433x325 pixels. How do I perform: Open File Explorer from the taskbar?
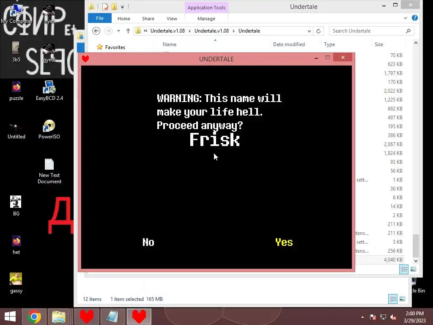[58, 317]
